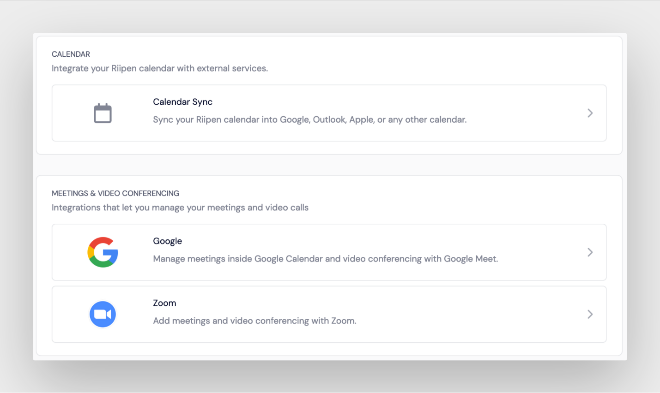This screenshot has height=393, width=660.
Task: Open Google integration via its chevron
Action: (590, 252)
